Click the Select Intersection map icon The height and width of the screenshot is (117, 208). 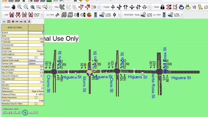(87, 7)
